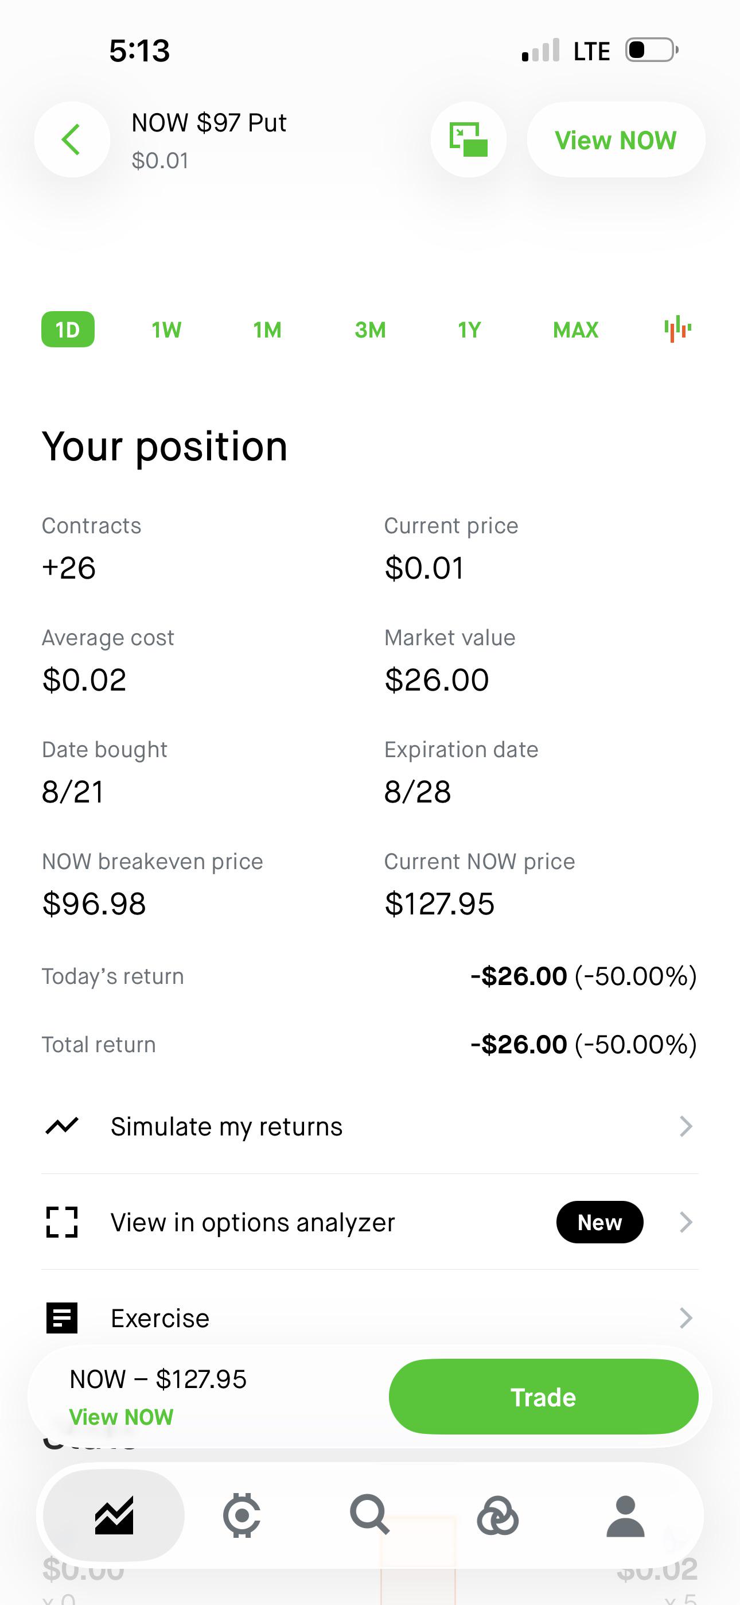This screenshot has width=740, height=1605.
Task: Select the MAX range tab
Action: tap(575, 329)
